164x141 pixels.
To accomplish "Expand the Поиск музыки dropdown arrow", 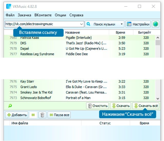I will 122,24.
